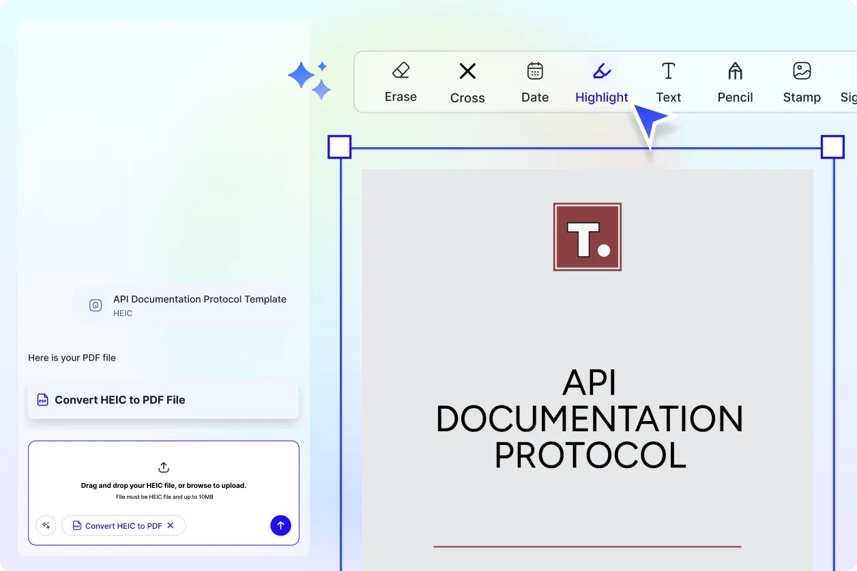
Task: Select the Erase tool
Action: [x=401, y=82]
